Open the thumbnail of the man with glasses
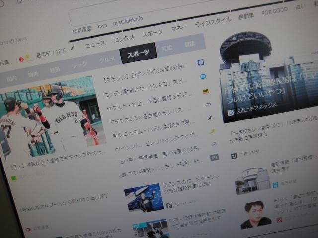Viewport: 318px width, 238px height. [x=256, y=215]
